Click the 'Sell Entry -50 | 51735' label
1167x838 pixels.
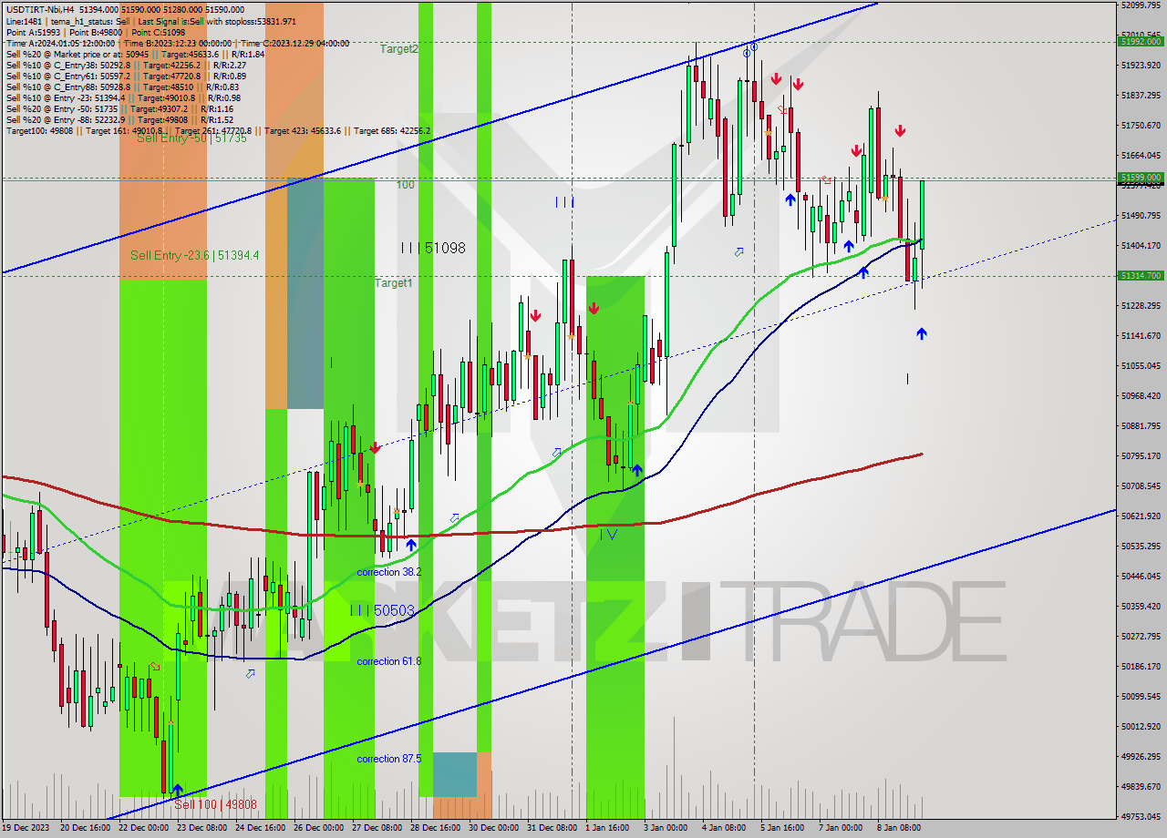pos(192,138)
